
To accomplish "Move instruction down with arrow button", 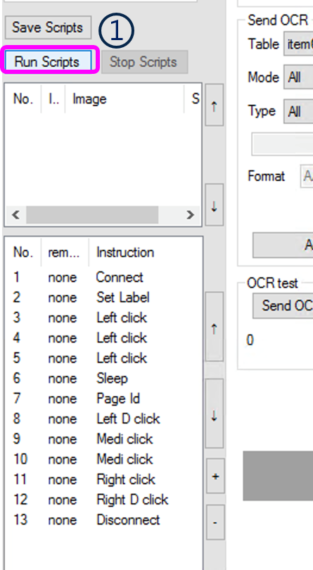I will tap(214, 414).
